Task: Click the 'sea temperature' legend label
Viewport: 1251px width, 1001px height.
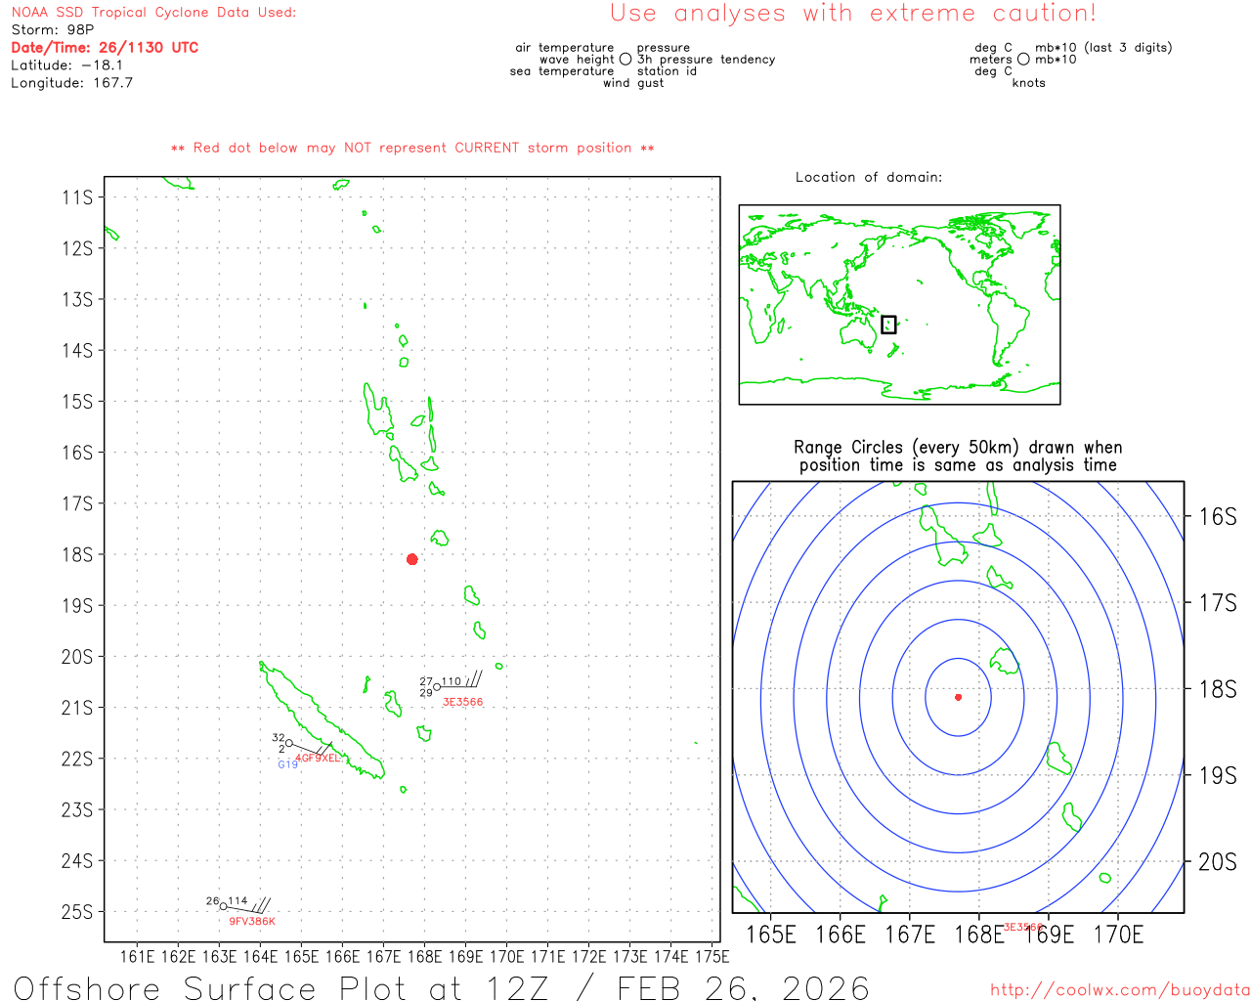Action: point(561,70)
